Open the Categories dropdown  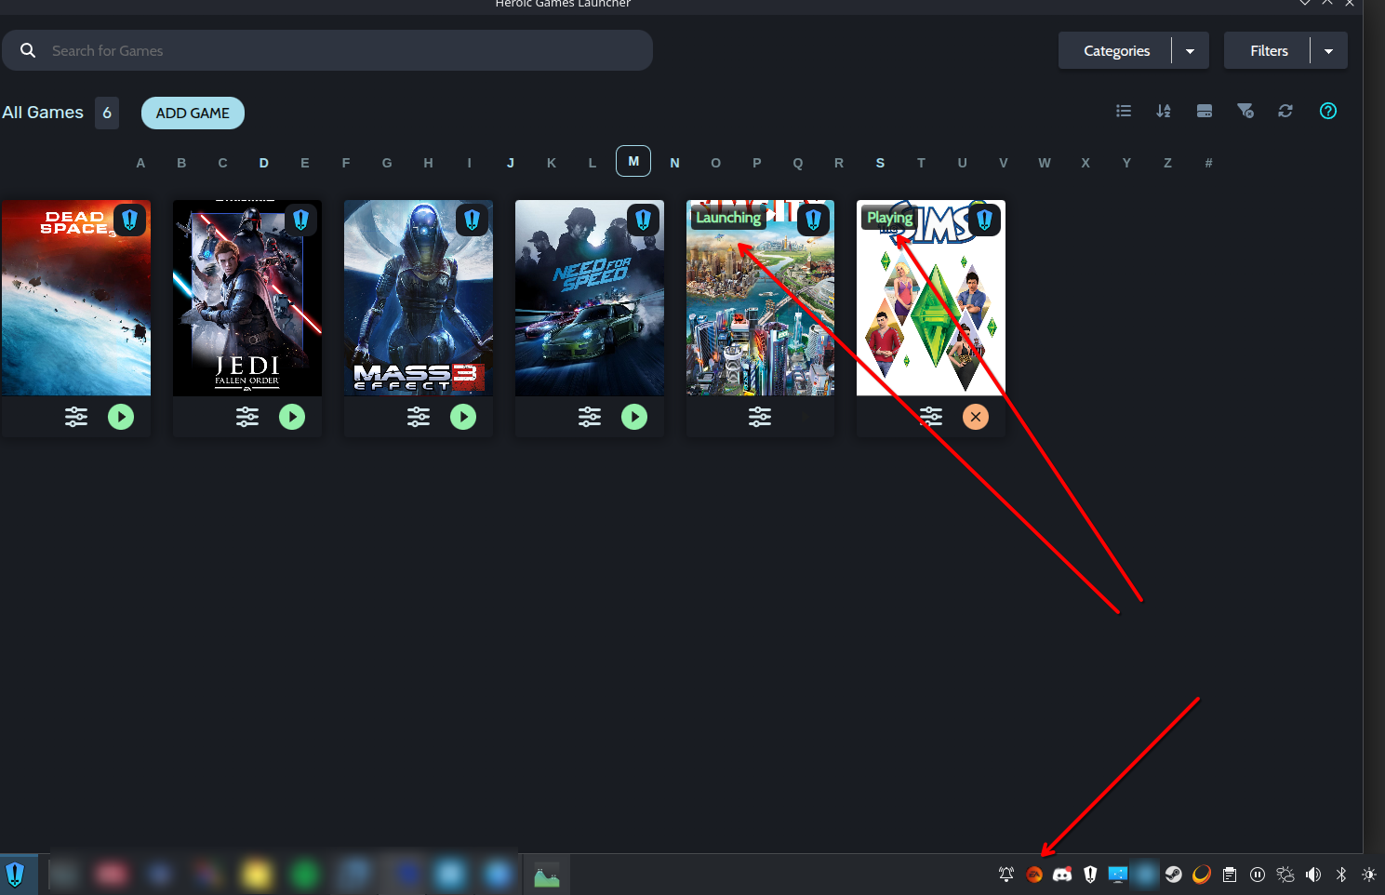pos(1134,50)
